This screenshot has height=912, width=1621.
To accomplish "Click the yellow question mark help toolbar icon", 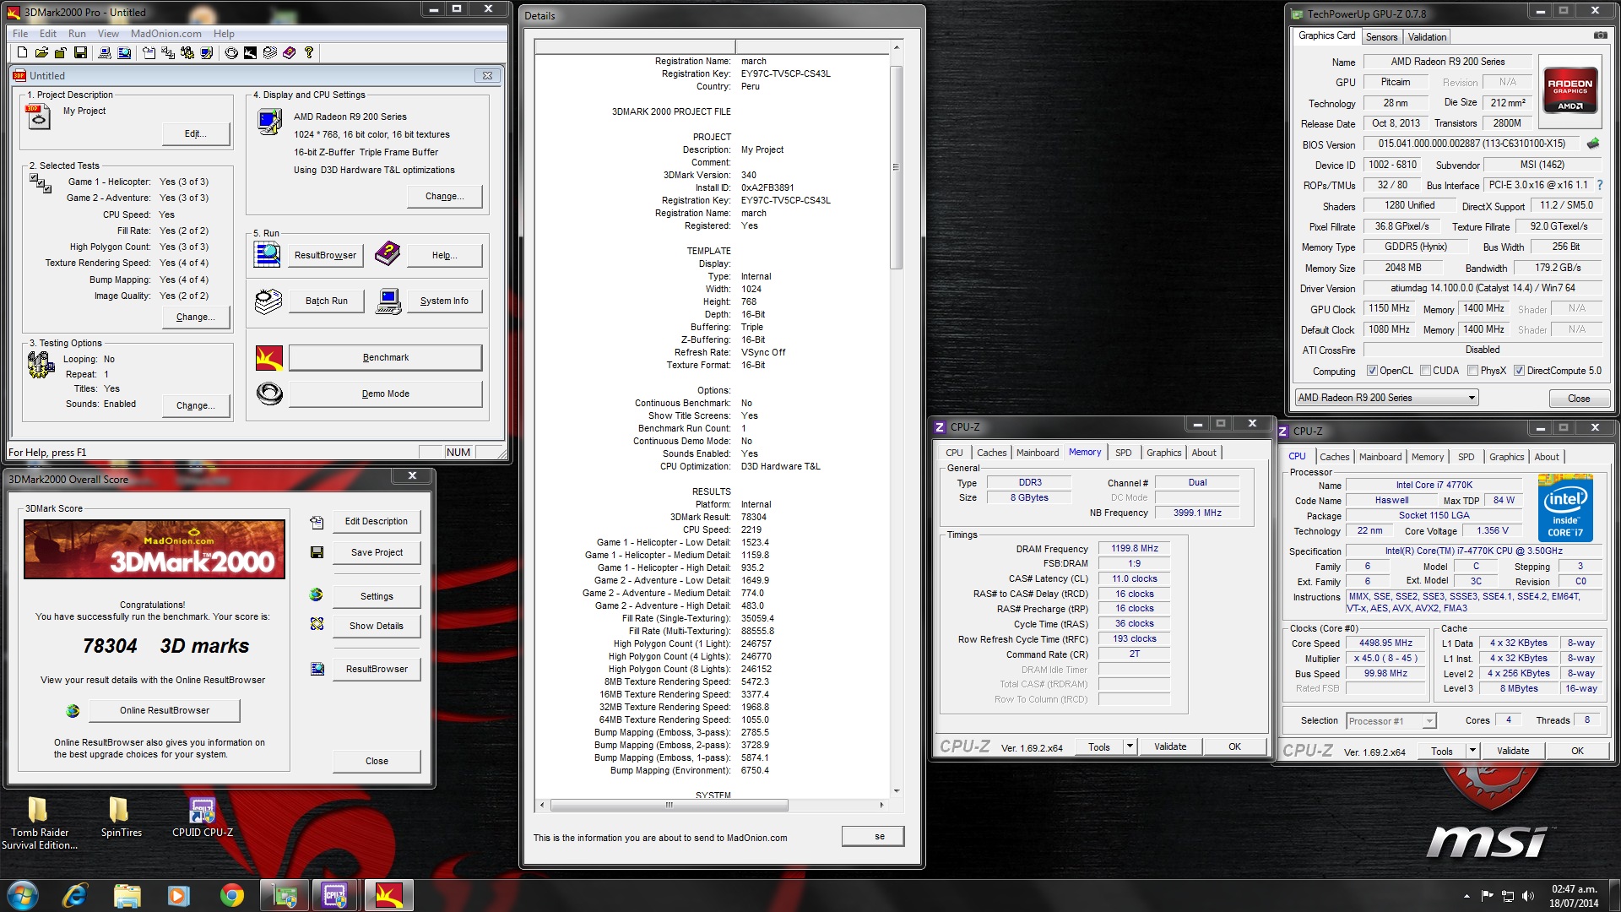I will [309, 52].
